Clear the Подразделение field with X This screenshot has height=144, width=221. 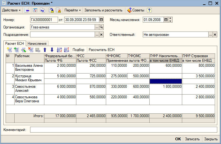point(101,35)
